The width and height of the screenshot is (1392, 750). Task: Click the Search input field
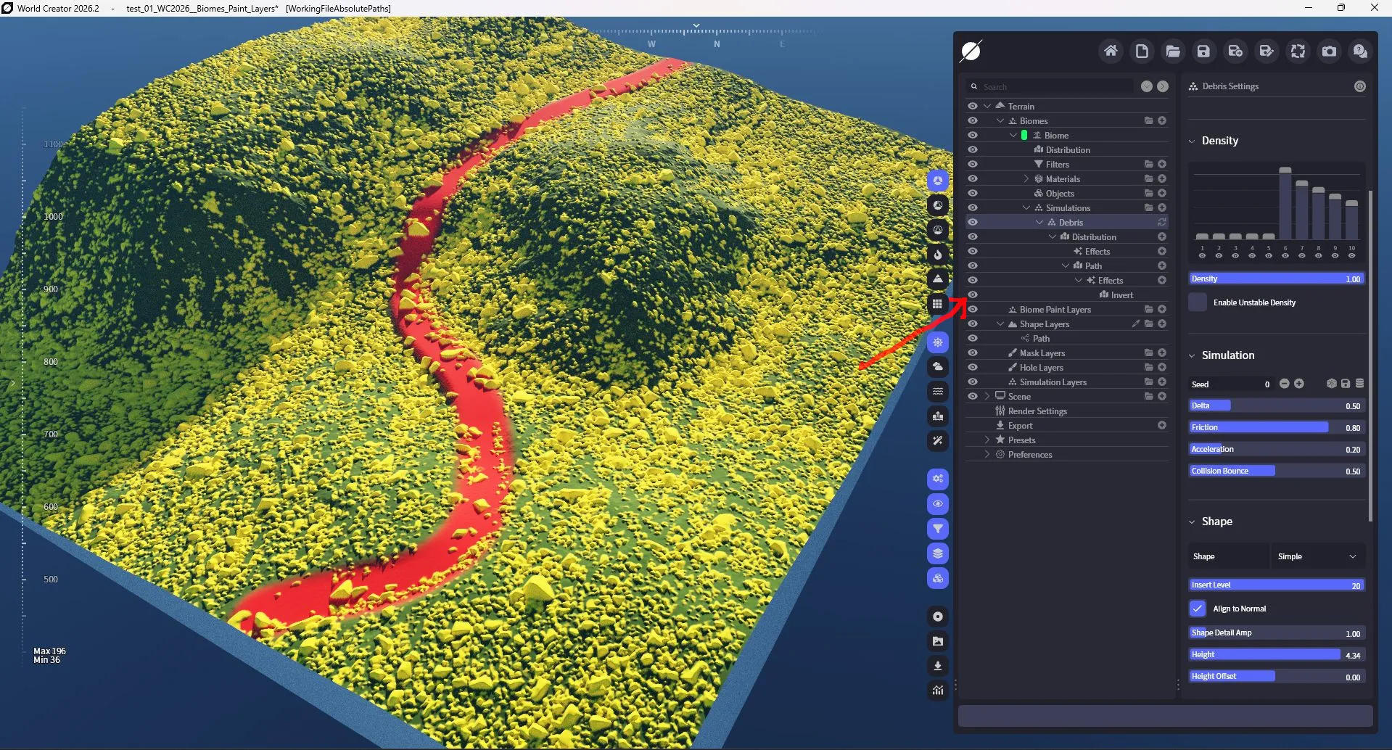click(1055, 87)
